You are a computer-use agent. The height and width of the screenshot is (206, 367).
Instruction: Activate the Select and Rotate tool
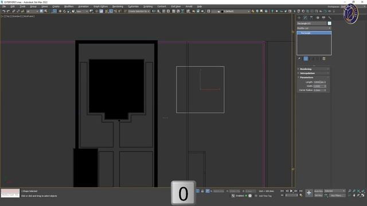tap(64, 11)
